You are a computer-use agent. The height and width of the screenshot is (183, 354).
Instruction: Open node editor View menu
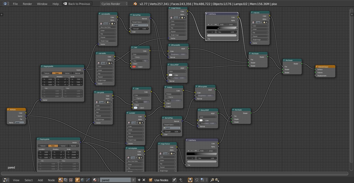pos(16,180)
